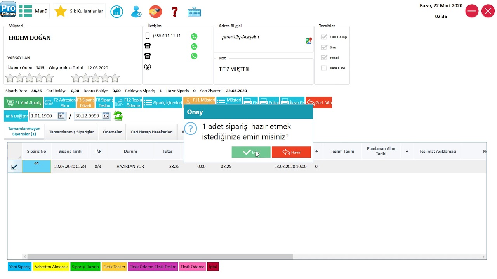Click the mobile phone icon

[147, 36]
